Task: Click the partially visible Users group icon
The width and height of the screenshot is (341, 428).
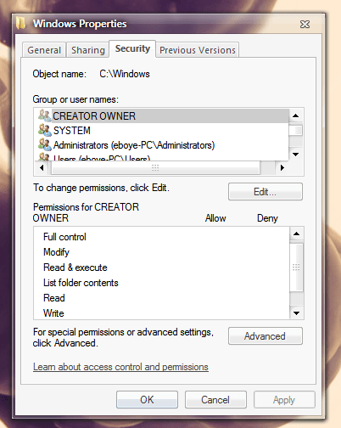Action: 45,156
